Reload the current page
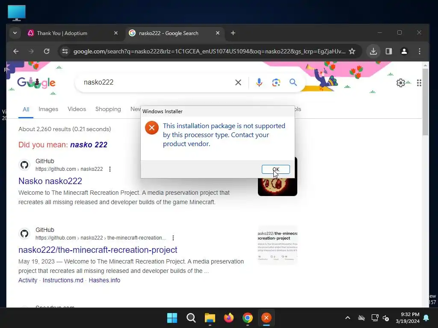 47,51
